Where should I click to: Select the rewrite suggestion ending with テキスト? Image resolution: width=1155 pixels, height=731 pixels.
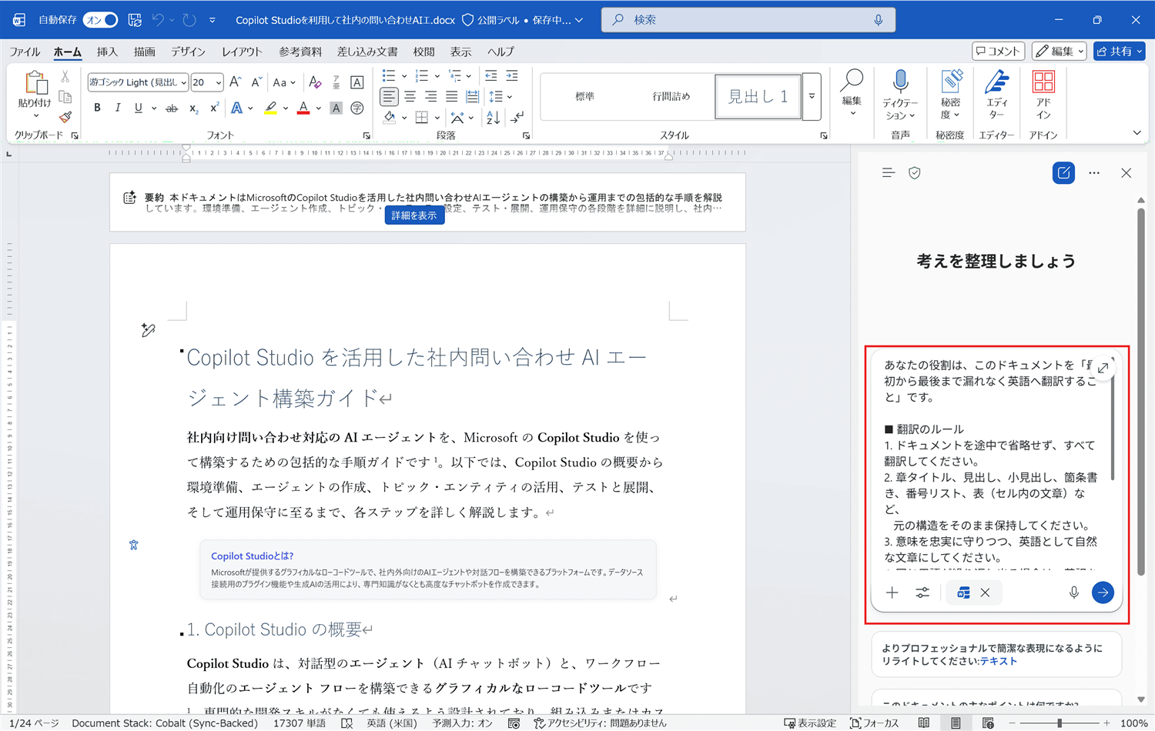coord(996,654)
